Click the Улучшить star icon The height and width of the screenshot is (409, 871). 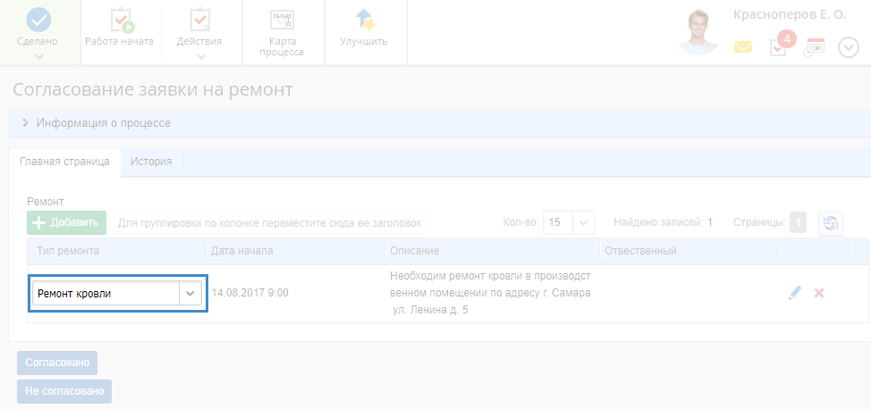click(x=365, y=19)
